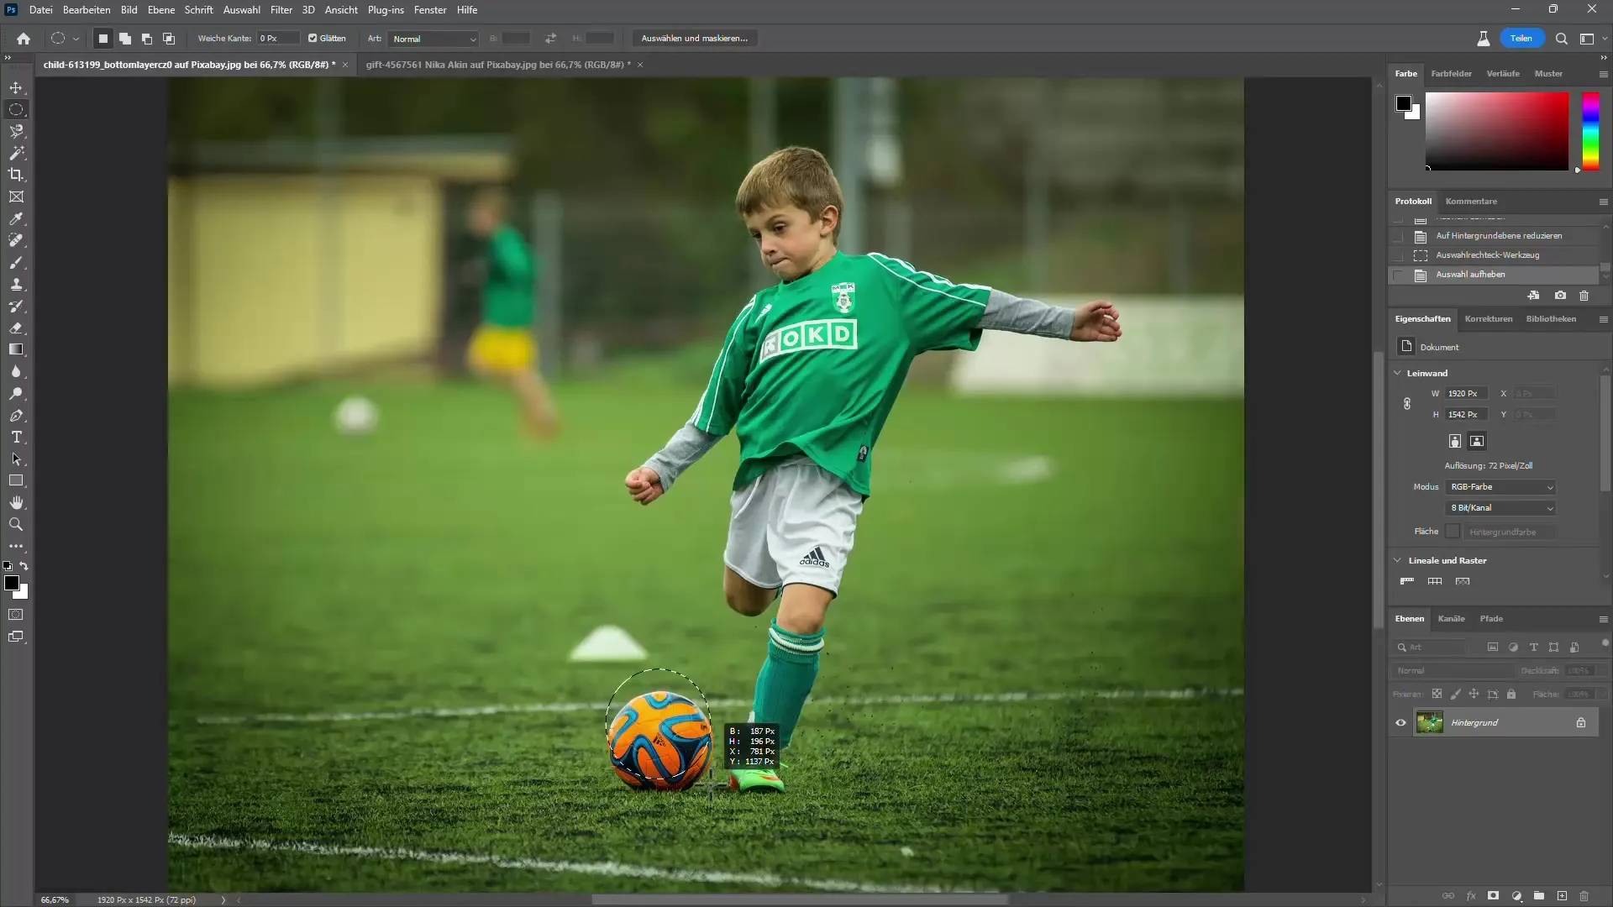Create a new layer with plus icon
The image size is (1613, 907).
click(1562, 896)
